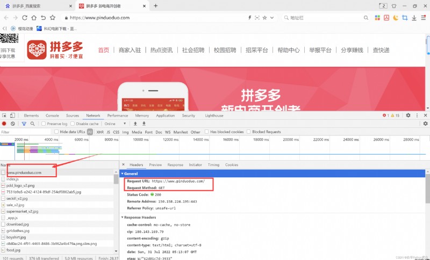Clear the network log
The width and height of the screenshot is (430, 260).
[12, 124]
